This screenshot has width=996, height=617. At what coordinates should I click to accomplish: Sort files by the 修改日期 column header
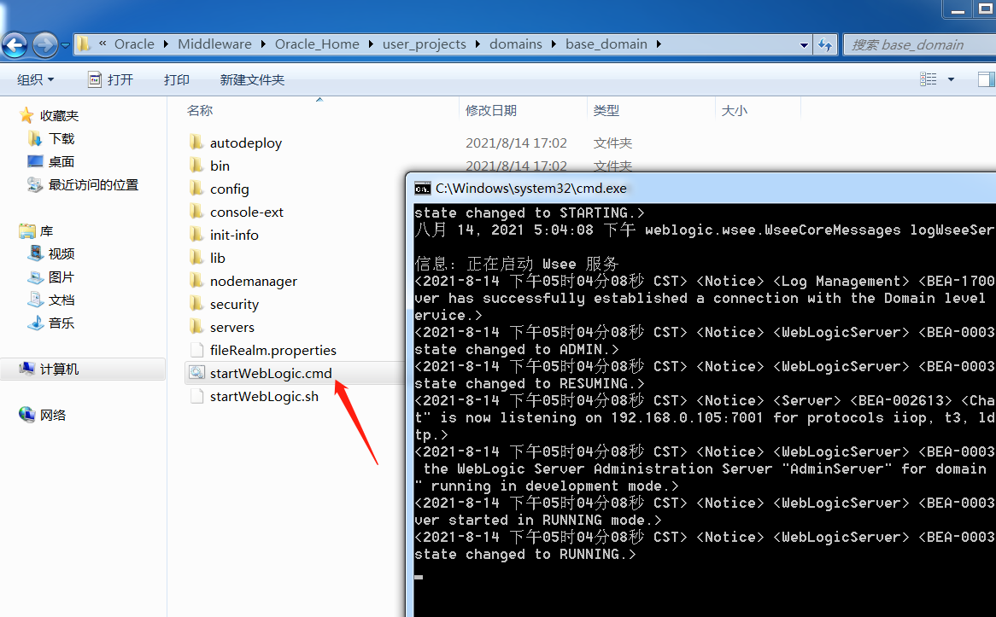[490, 110]
